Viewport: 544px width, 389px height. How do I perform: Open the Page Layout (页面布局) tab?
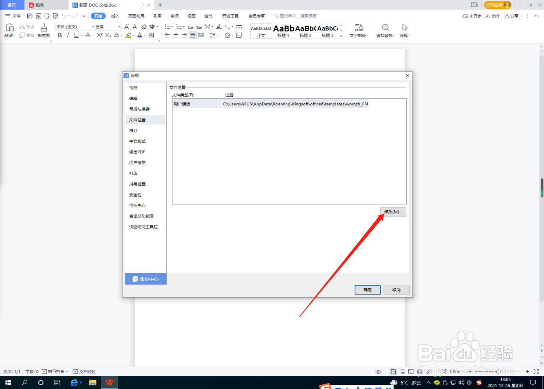[x=136, y=16]
